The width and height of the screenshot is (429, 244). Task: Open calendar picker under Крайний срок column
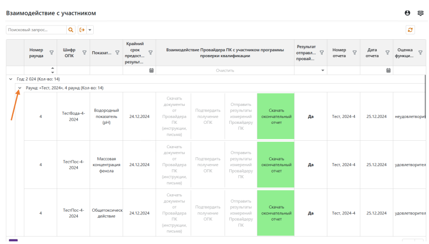pos(151,70)
